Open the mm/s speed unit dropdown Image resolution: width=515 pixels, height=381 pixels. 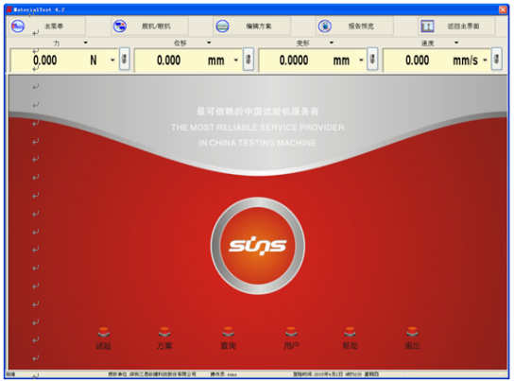coord(485,61)
